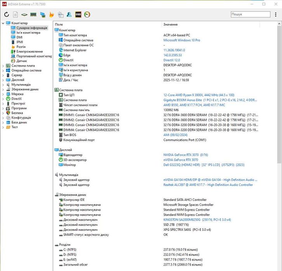This screenshot has height=271, width=282.
Task: Open the Безпека security item
Action: coord(17,113)
